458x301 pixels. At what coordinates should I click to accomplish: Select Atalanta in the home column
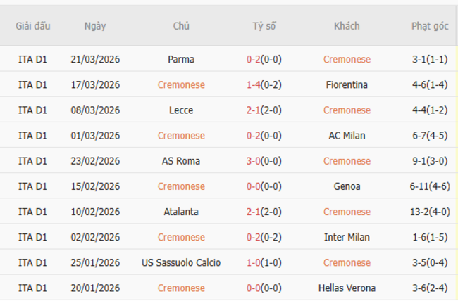[x=181, y=212]
